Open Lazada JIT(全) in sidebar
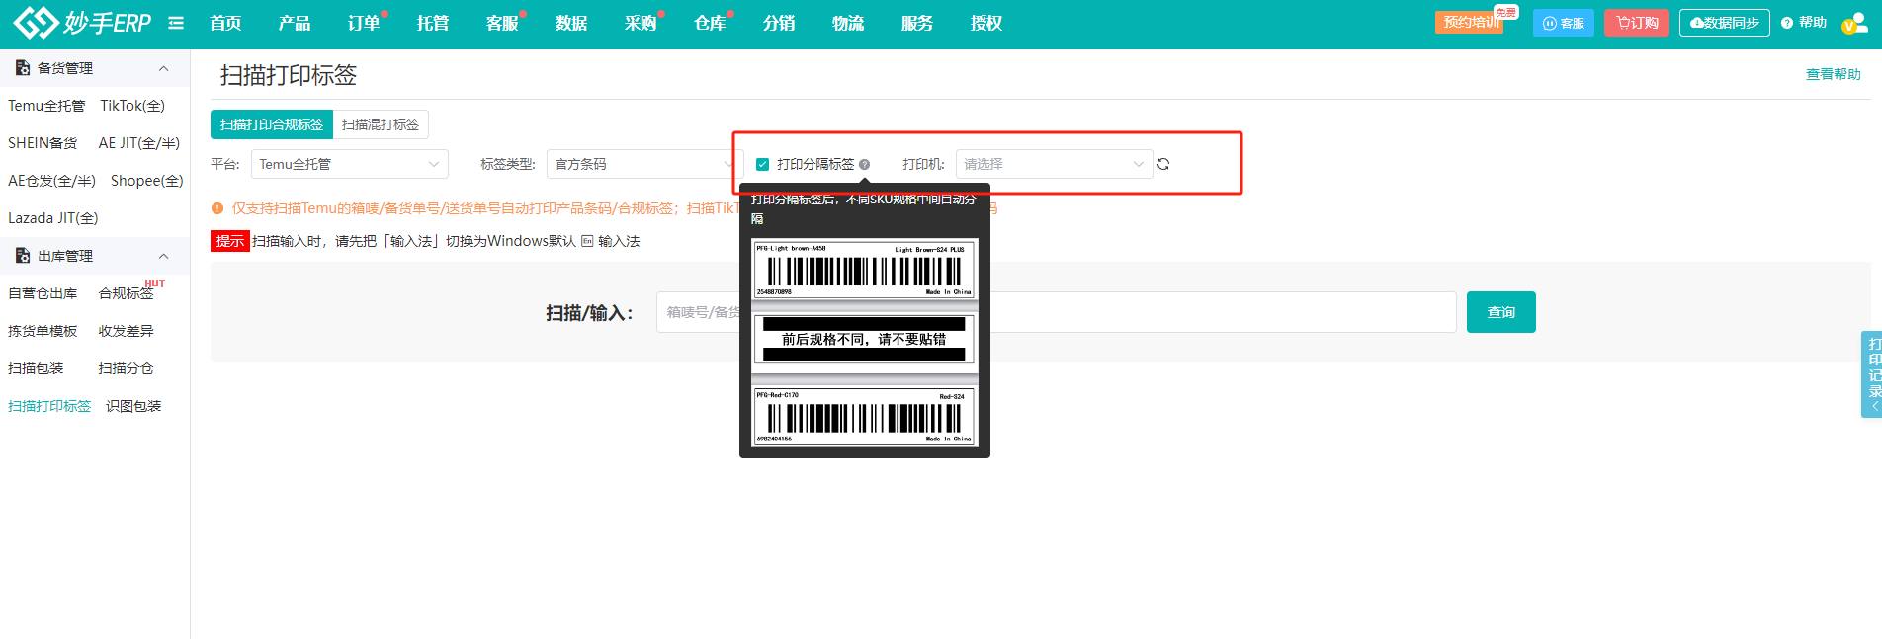The width and height of the screenshot is (1882, 639). (53, 218)
